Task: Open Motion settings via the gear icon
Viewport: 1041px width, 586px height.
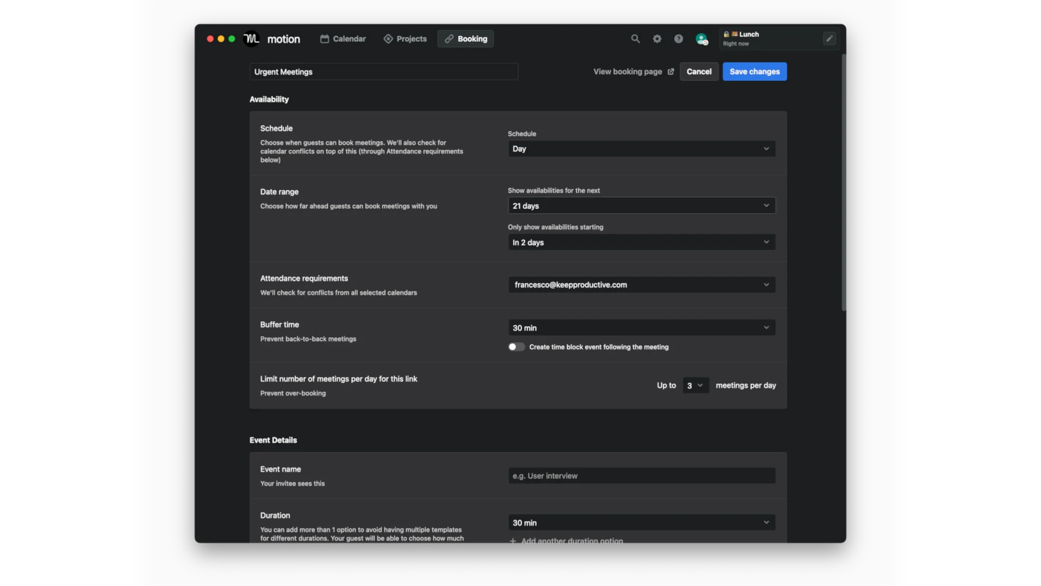Action: 657,39
